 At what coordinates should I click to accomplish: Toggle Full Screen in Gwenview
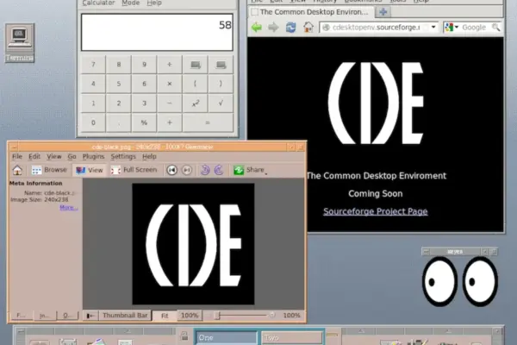[134, 170]
